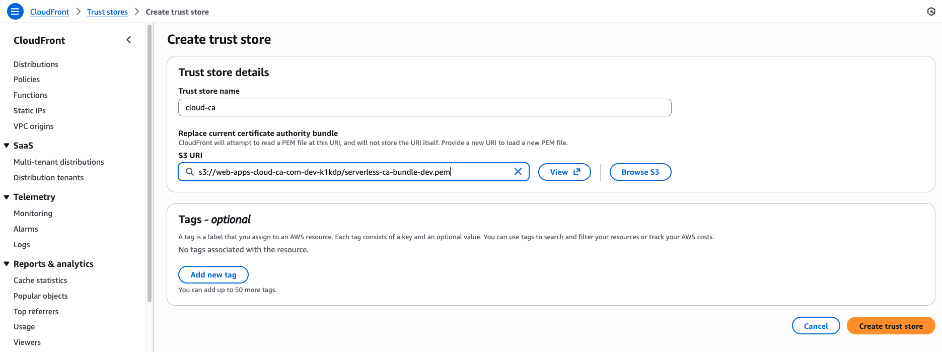Click the S3 URI search magnifier icon
942x352 pixels.
(190, 172)
